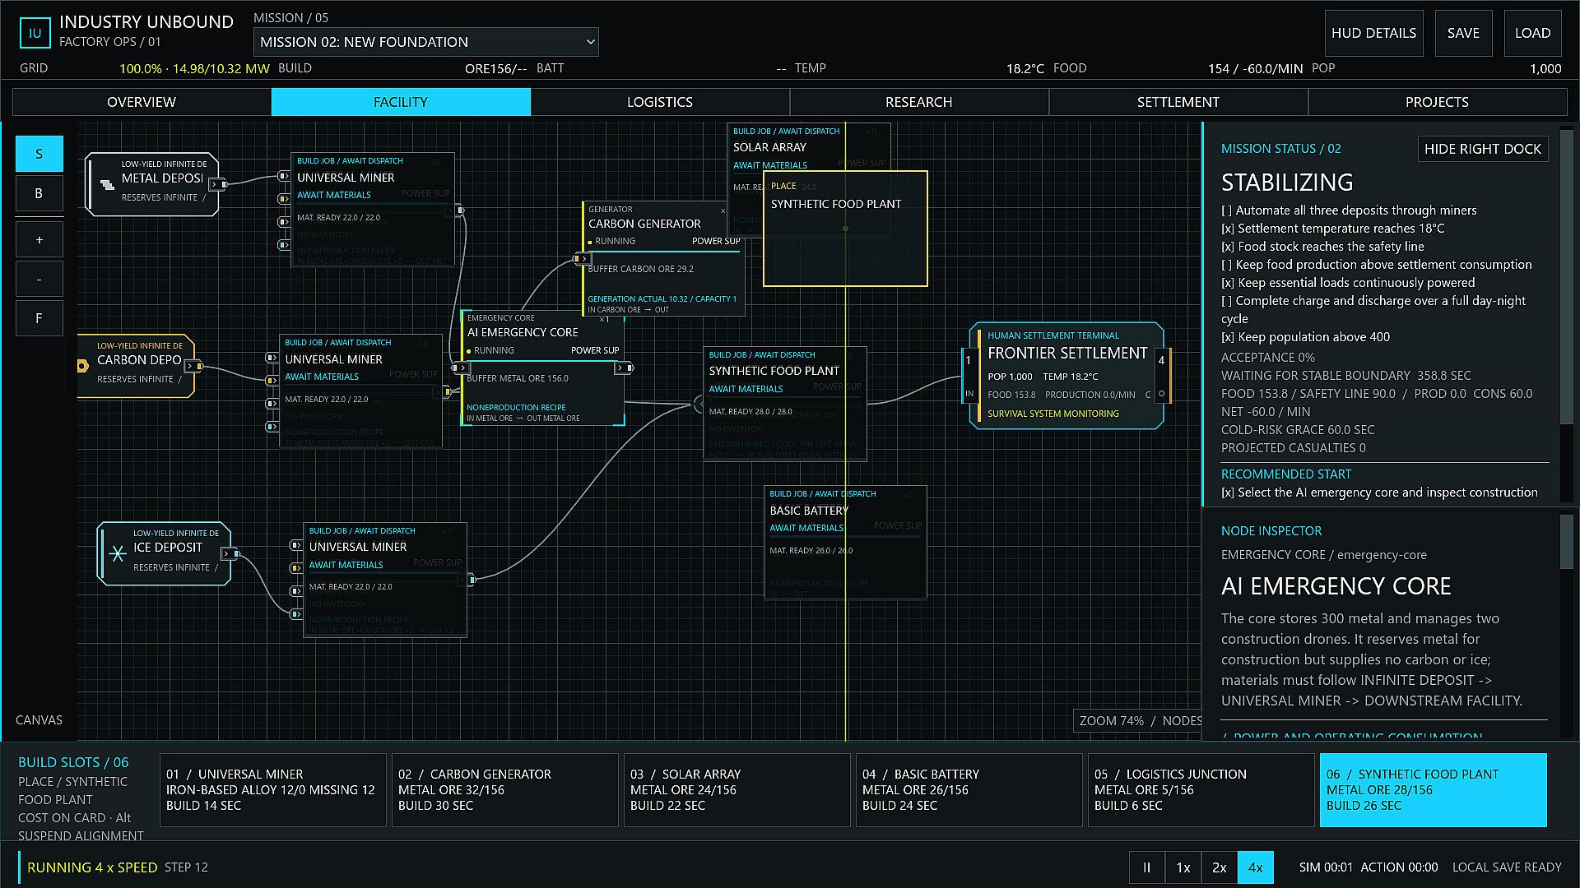Click blue input port of ice-fed Universal Miner
This screenshot has width=1580, height=888.
point(295,614)
